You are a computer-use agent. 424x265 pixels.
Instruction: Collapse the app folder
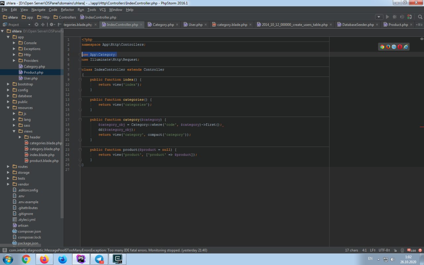8,37
